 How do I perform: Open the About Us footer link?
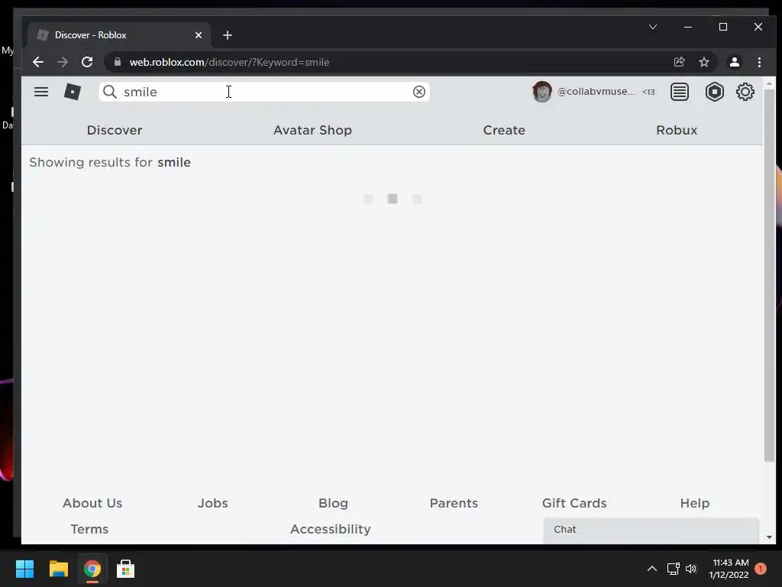[x=92, y=503]
